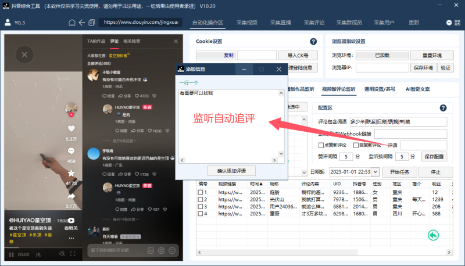The height and width of the screenshot is (266, 465).
Task: Open the comments bubble icon showing 458
Action: pos(71,151)
